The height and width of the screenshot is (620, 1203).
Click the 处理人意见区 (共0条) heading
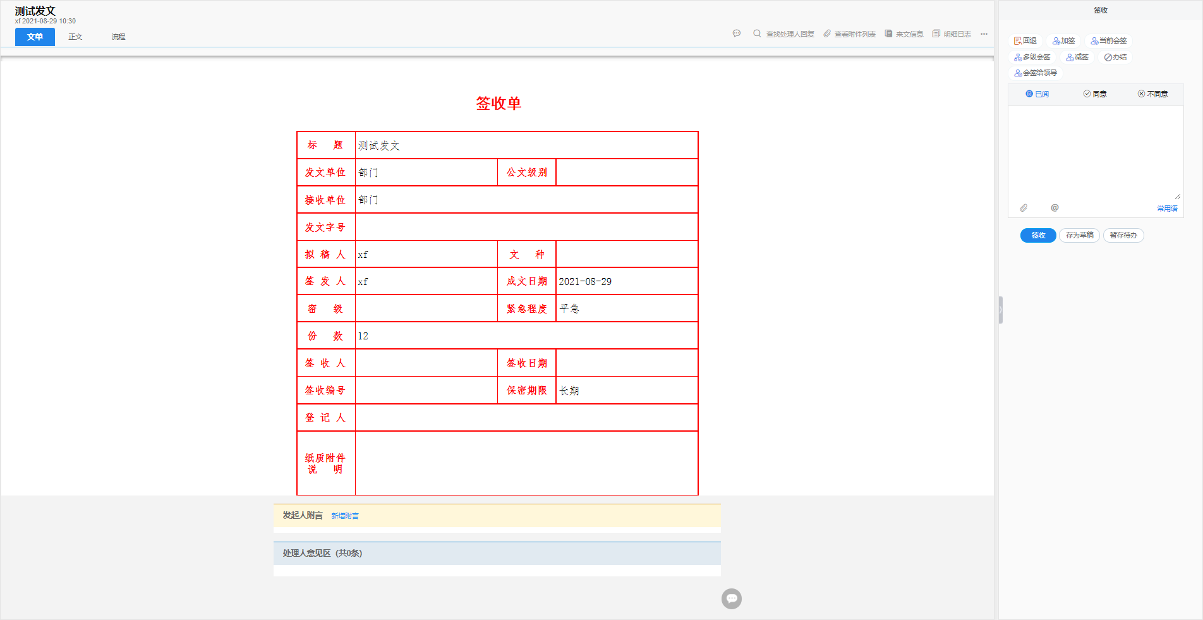tap(322, 554)
